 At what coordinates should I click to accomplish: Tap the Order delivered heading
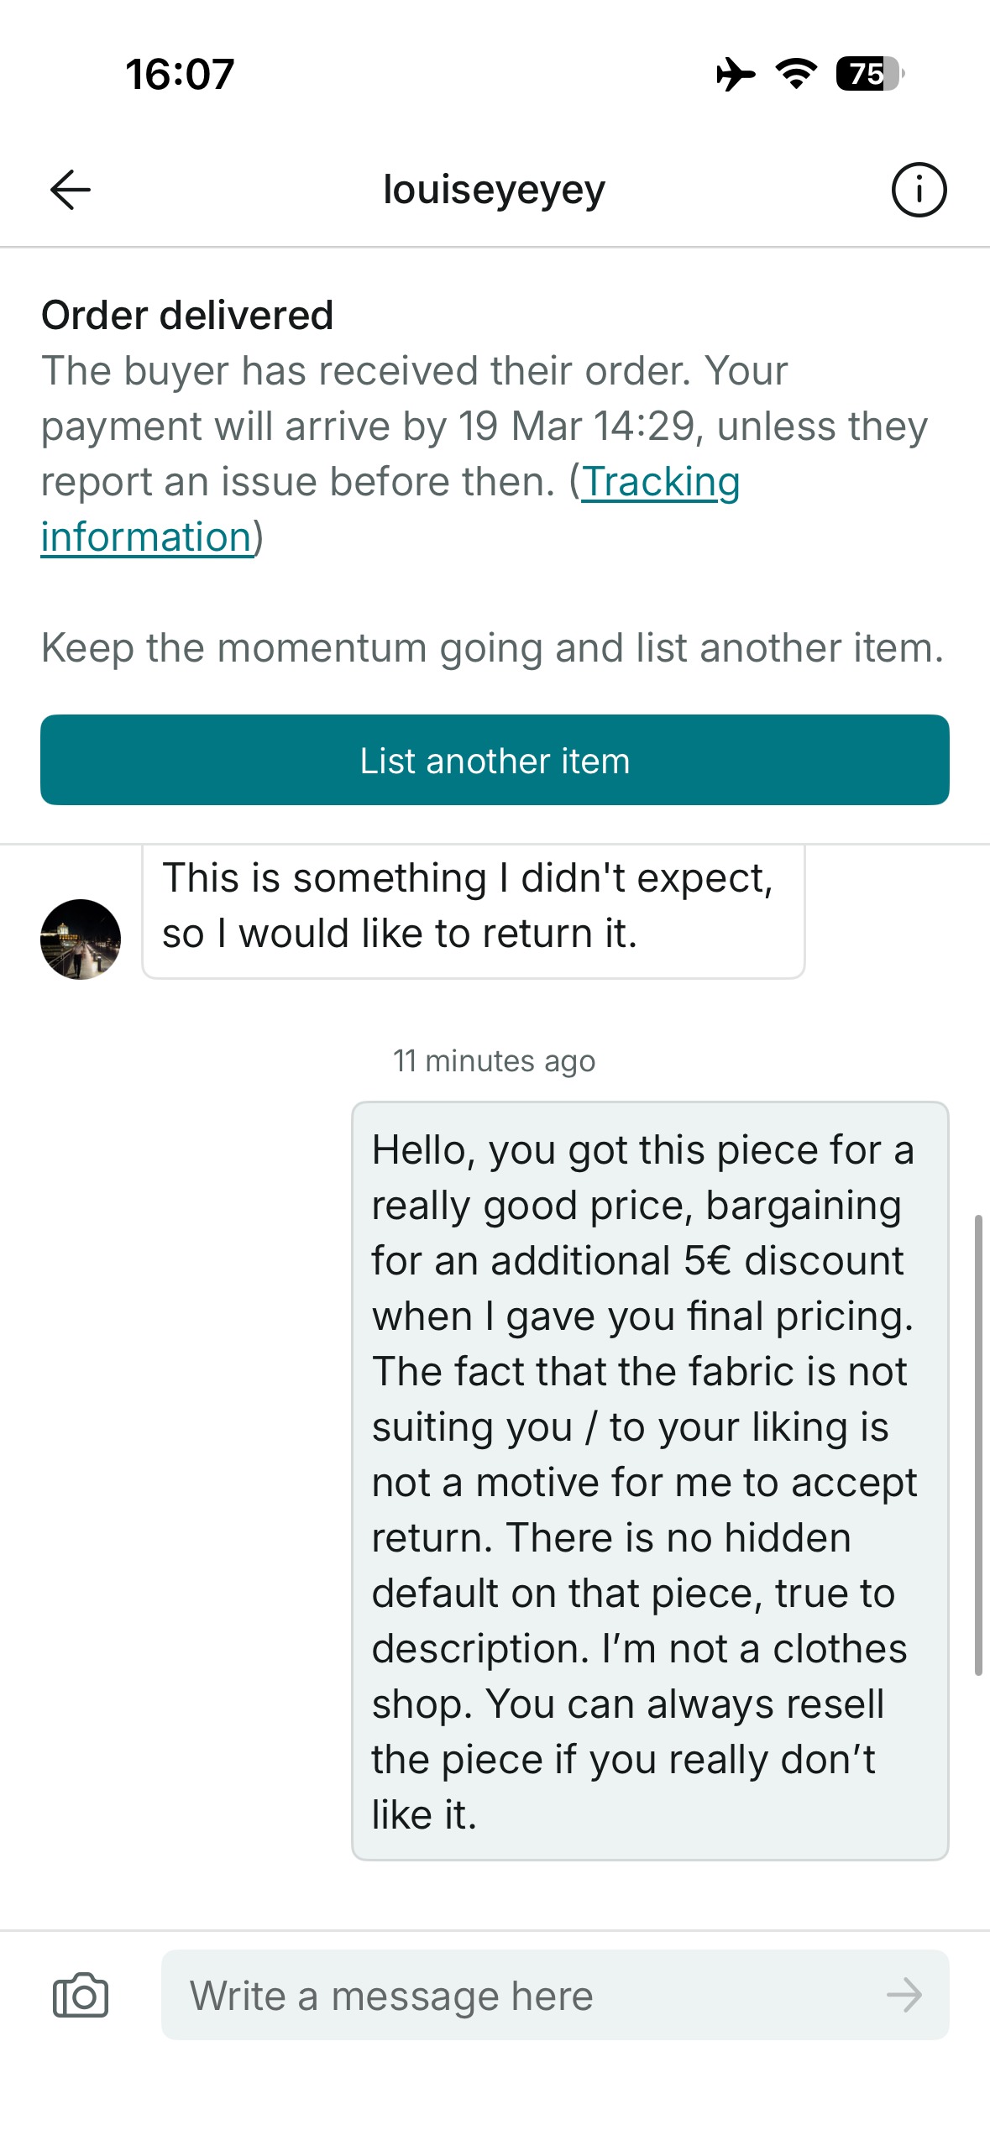click(187, 316)
